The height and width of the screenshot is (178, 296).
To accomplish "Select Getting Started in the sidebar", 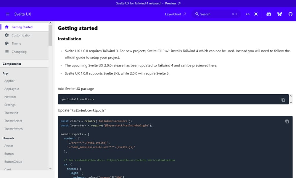I will [x=24, y=27].
